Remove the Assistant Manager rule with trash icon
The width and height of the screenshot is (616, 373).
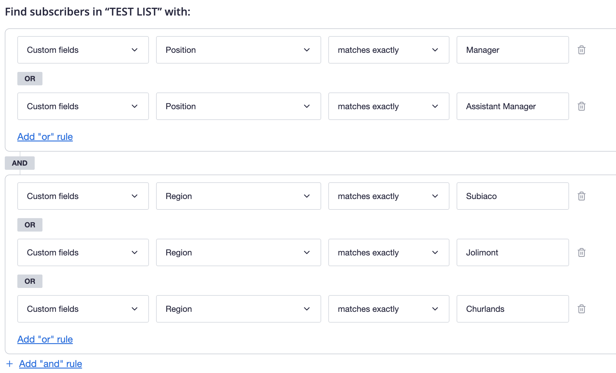coord(581,106)
